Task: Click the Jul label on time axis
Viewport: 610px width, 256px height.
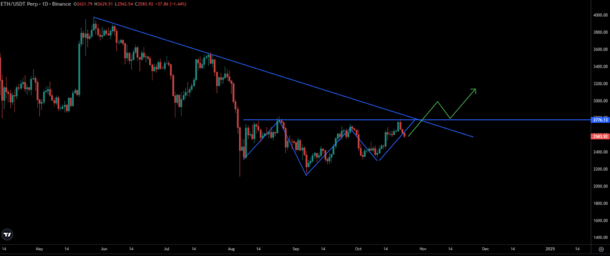Action: tap(167, 249)
